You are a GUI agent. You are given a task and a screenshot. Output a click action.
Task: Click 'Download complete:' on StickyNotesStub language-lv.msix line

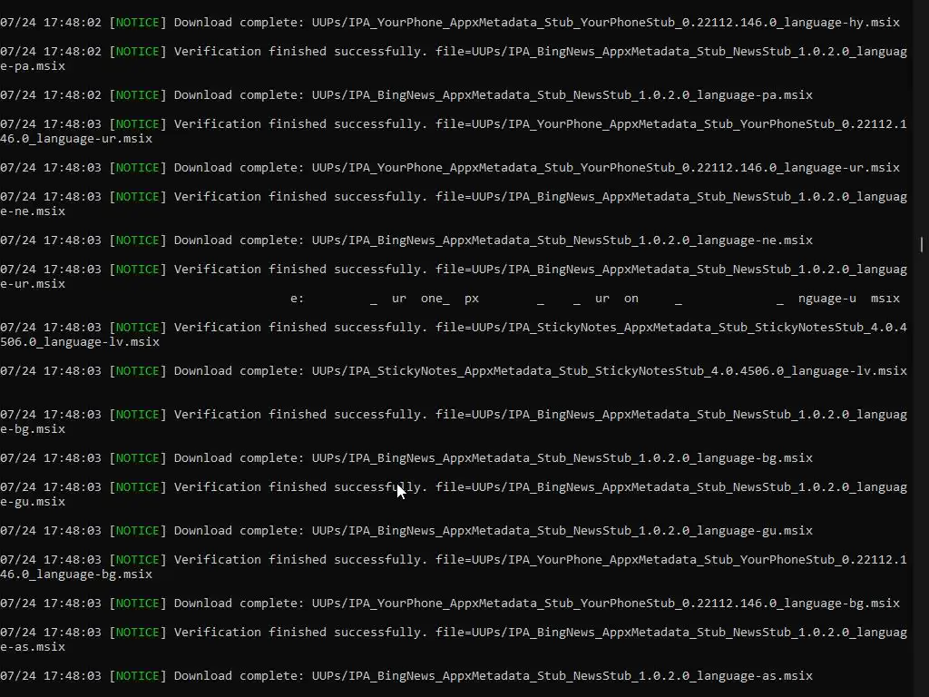(239, 371)
